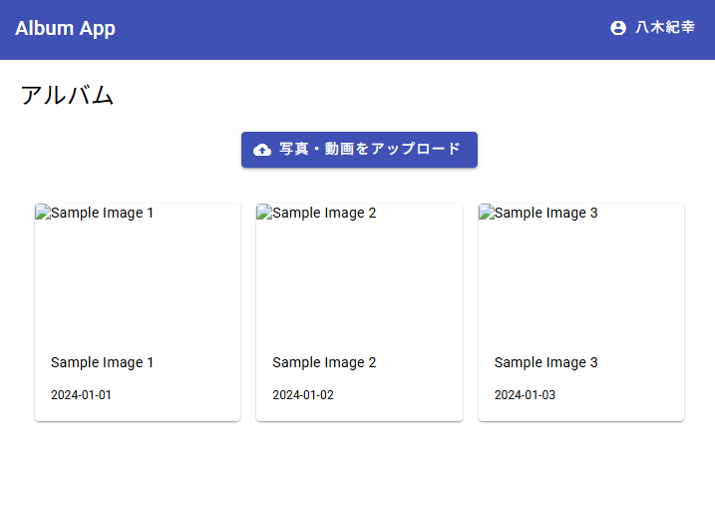Click the Sample Image 3 card title
The width and height of the screenshot is (715, 507).
pos(546,362)
